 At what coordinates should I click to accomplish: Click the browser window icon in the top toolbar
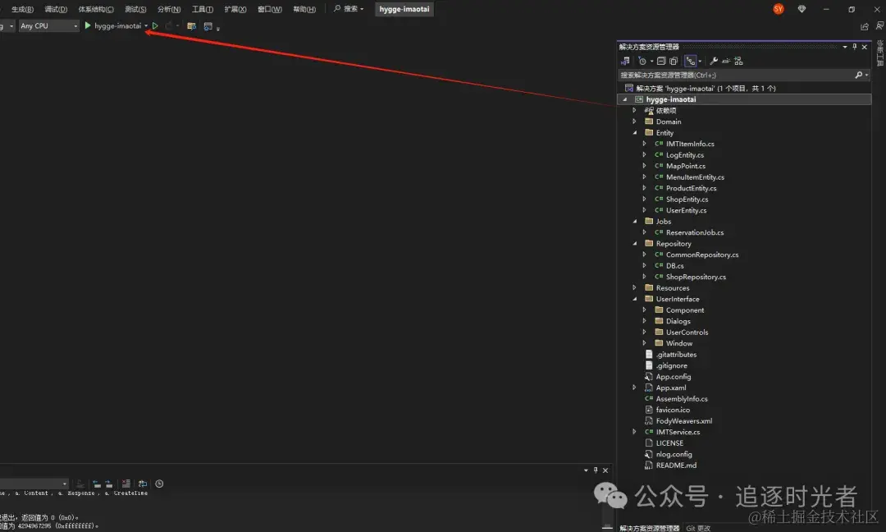(208, 26)
